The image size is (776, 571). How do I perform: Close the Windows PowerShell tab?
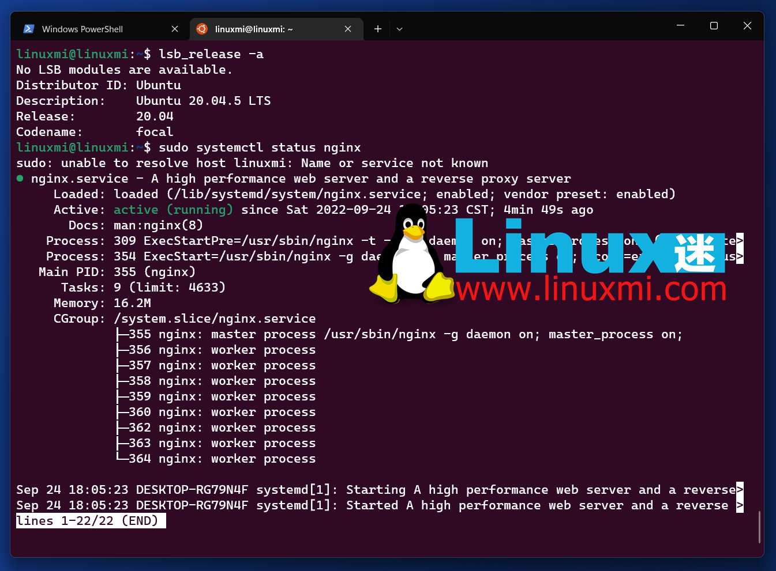pyautogui.click(x=175, y=28)
